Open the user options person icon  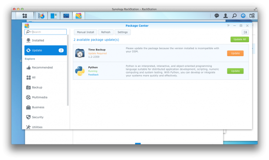pyautogui.click(x=226, y=16)
